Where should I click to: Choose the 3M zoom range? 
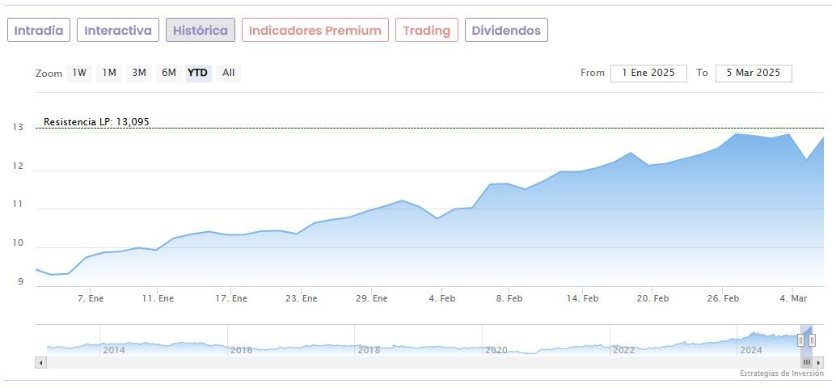tap(139, 73)
